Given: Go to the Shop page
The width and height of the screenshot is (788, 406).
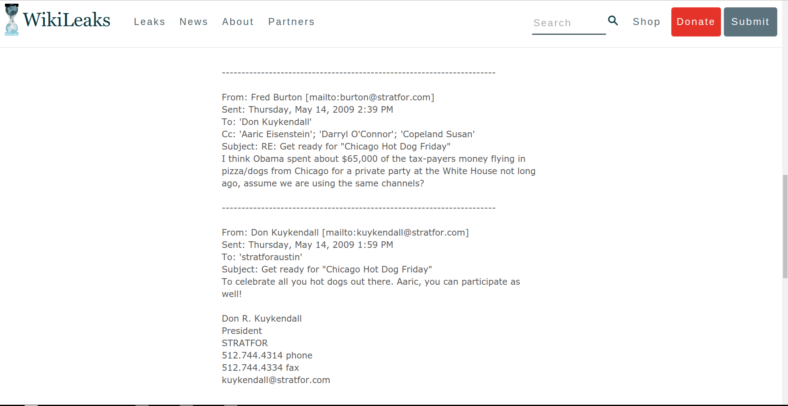Looking at the screenshot, I should point(646,22).
